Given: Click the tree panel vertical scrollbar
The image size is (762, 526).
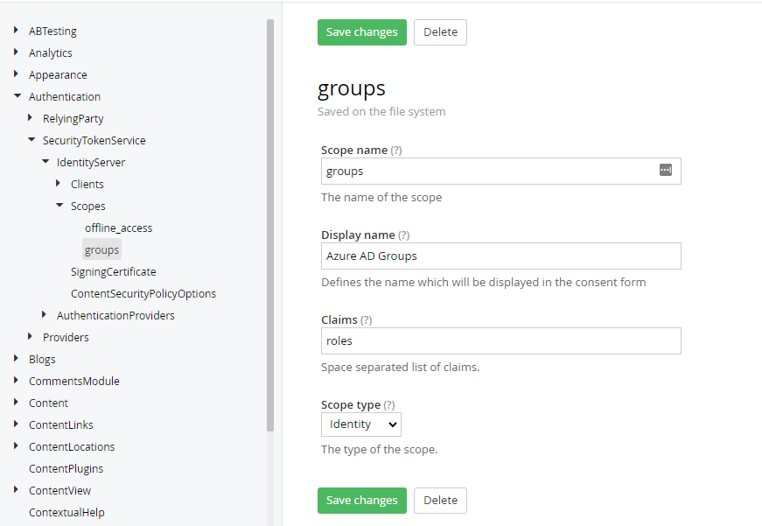Looking at the screenshot, I should 270,225.
